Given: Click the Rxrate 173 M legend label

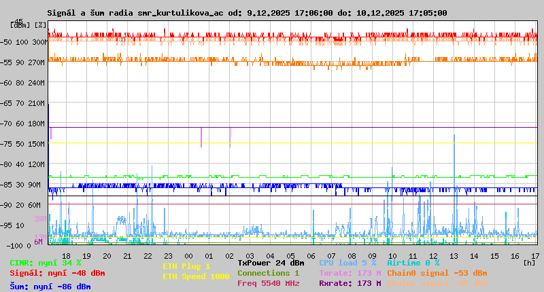Looking at the screenshot, I should click(350, 283).
